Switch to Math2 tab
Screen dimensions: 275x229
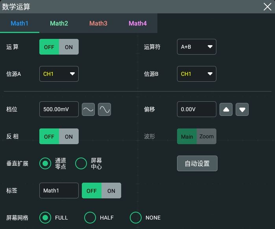click(x=59, y=23)
